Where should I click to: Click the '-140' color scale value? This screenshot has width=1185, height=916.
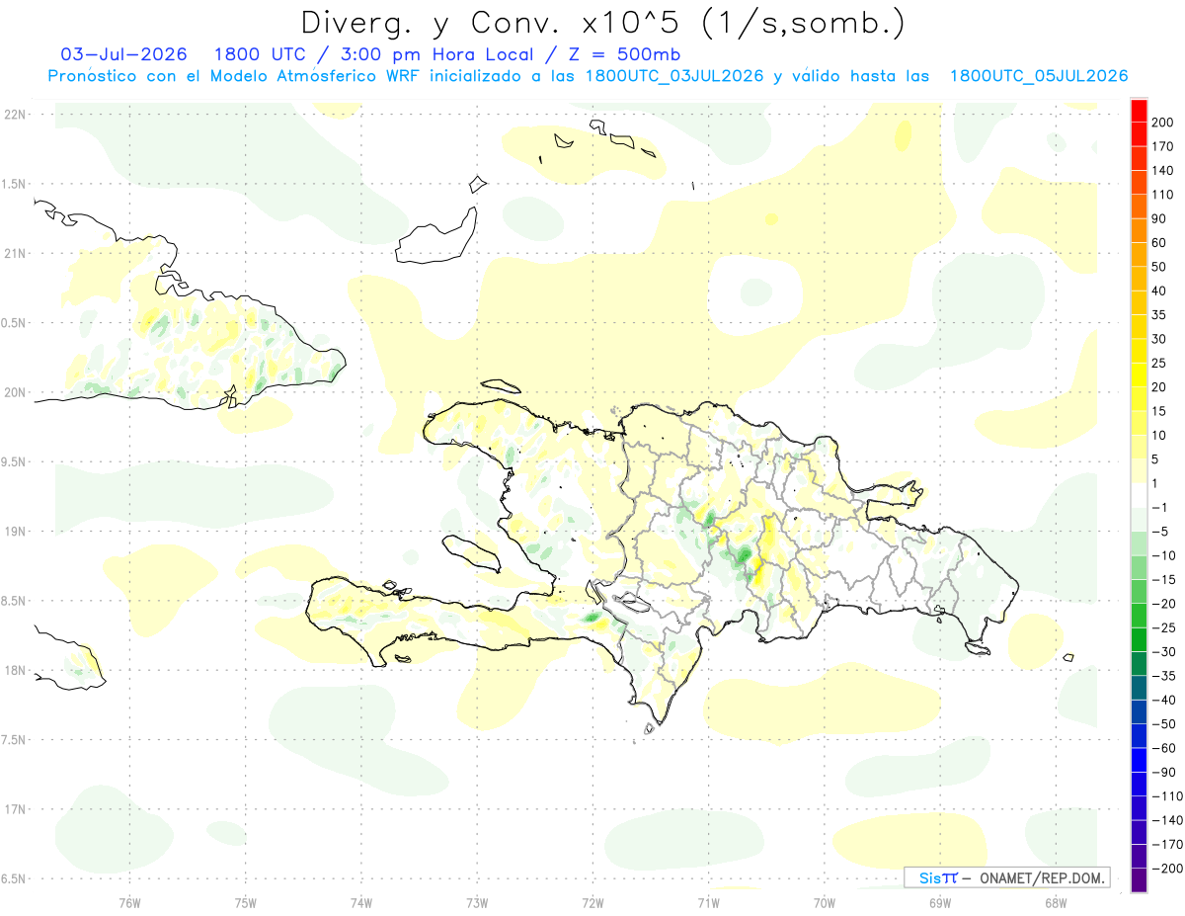(1166, 820)
